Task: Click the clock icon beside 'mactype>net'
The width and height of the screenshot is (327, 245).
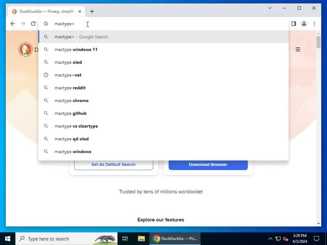Action: coord(46,75)
